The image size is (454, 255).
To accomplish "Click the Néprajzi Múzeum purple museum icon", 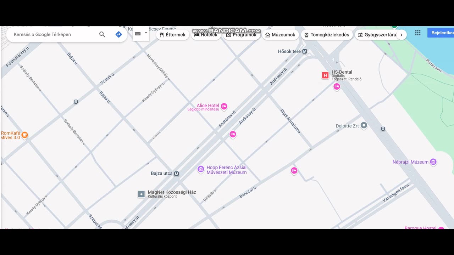I will pos(433,162).
